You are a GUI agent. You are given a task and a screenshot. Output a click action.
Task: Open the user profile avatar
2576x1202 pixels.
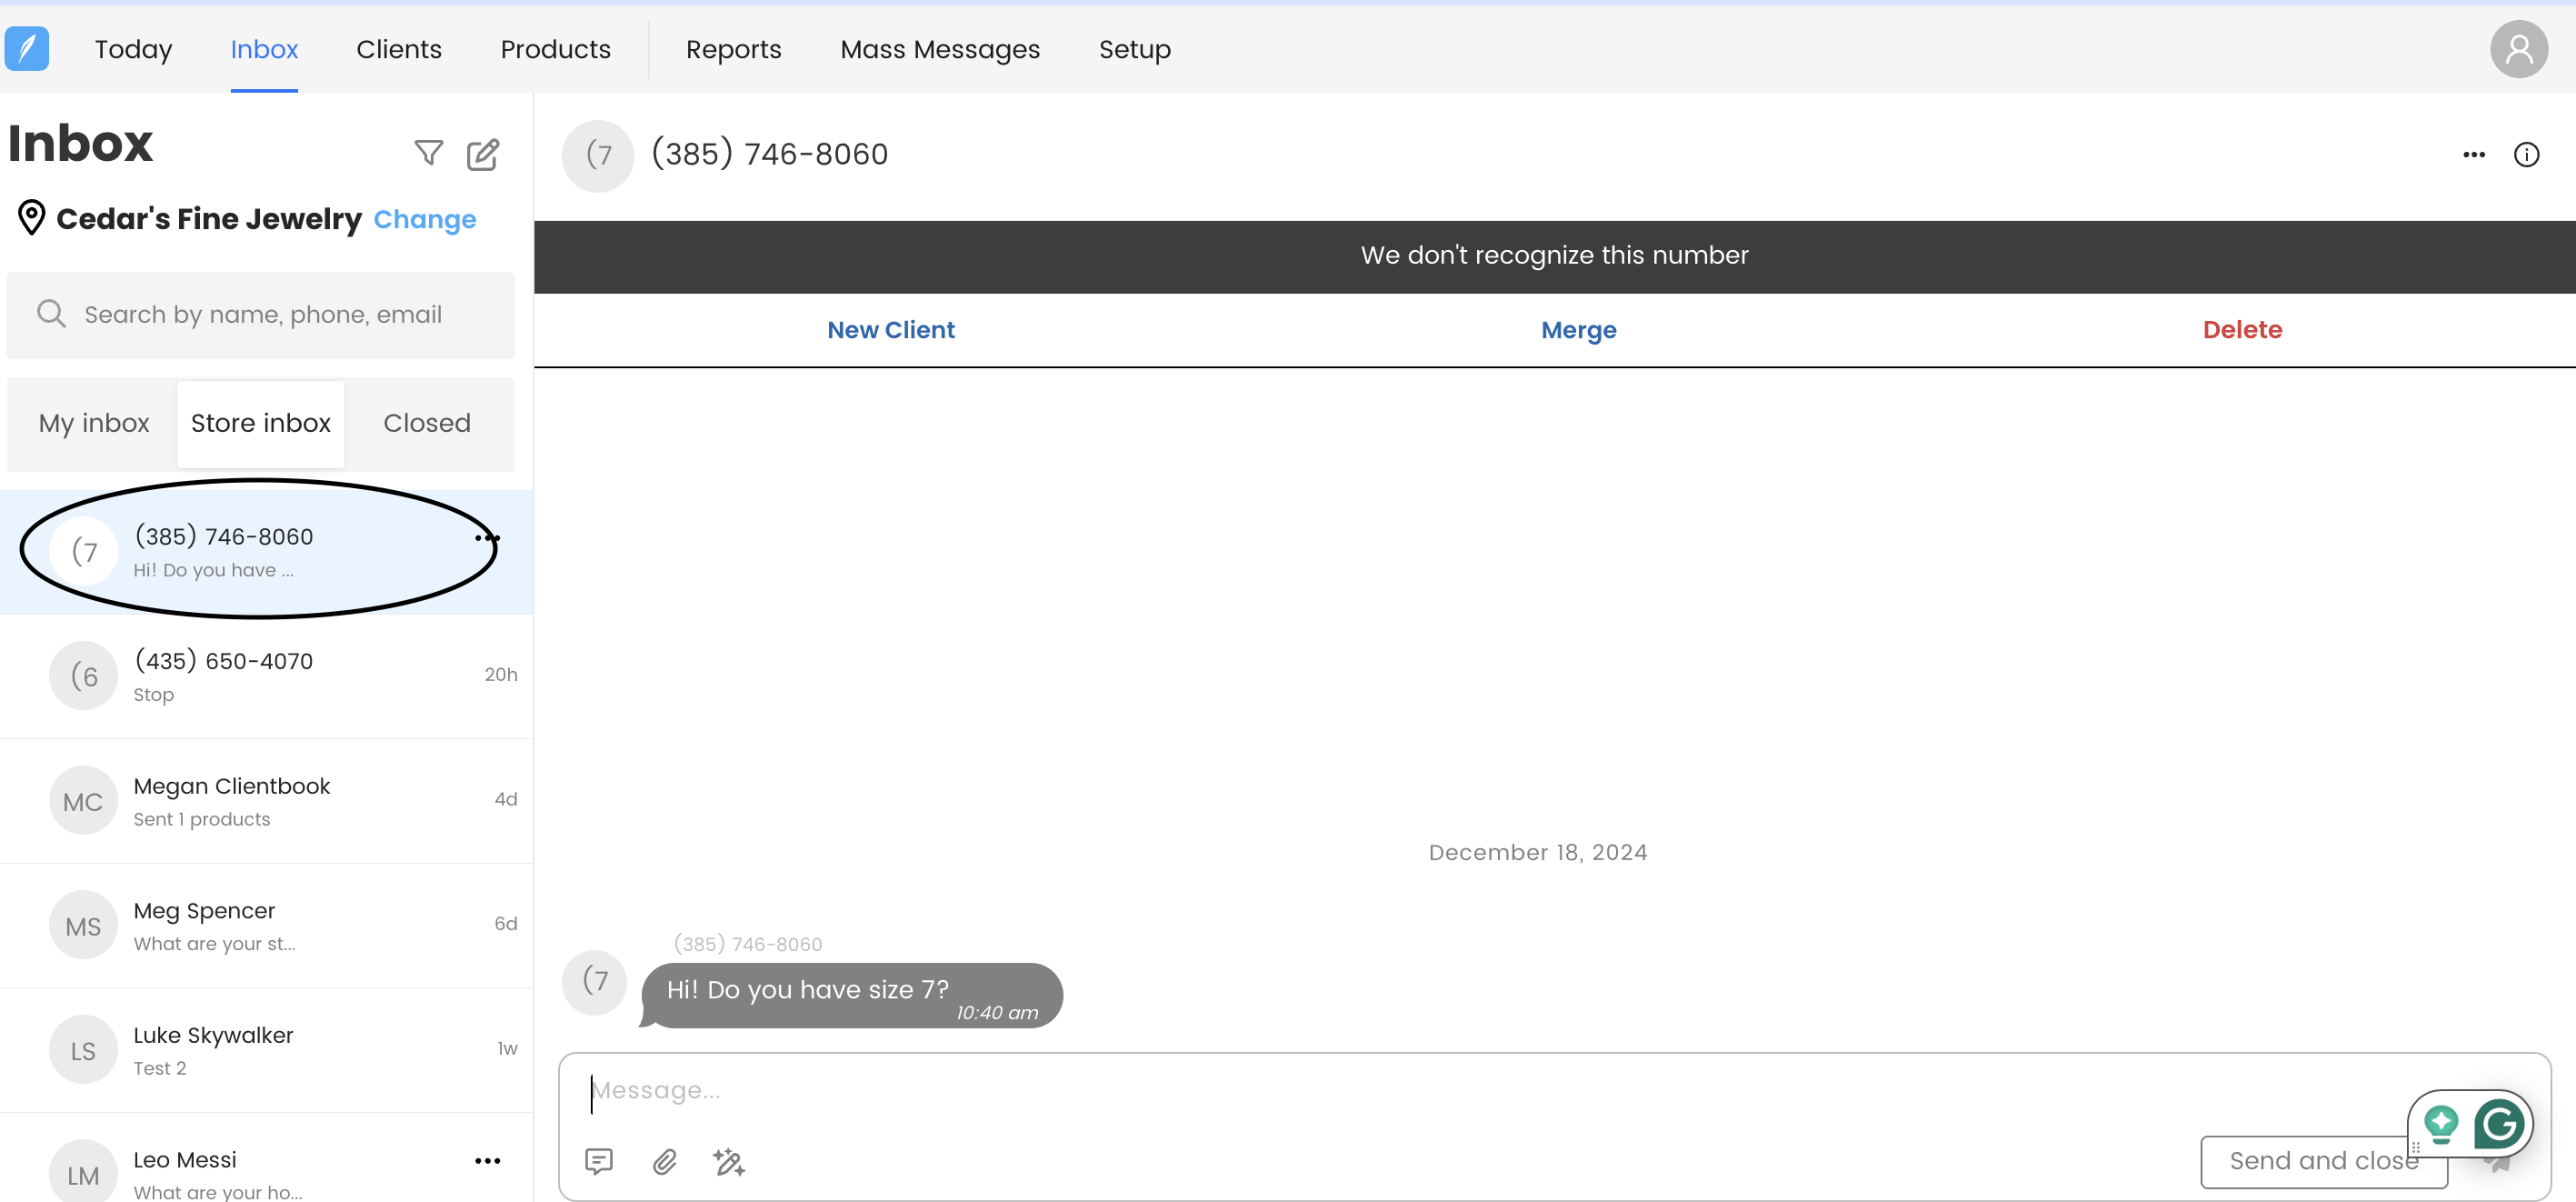point(2518,49)
